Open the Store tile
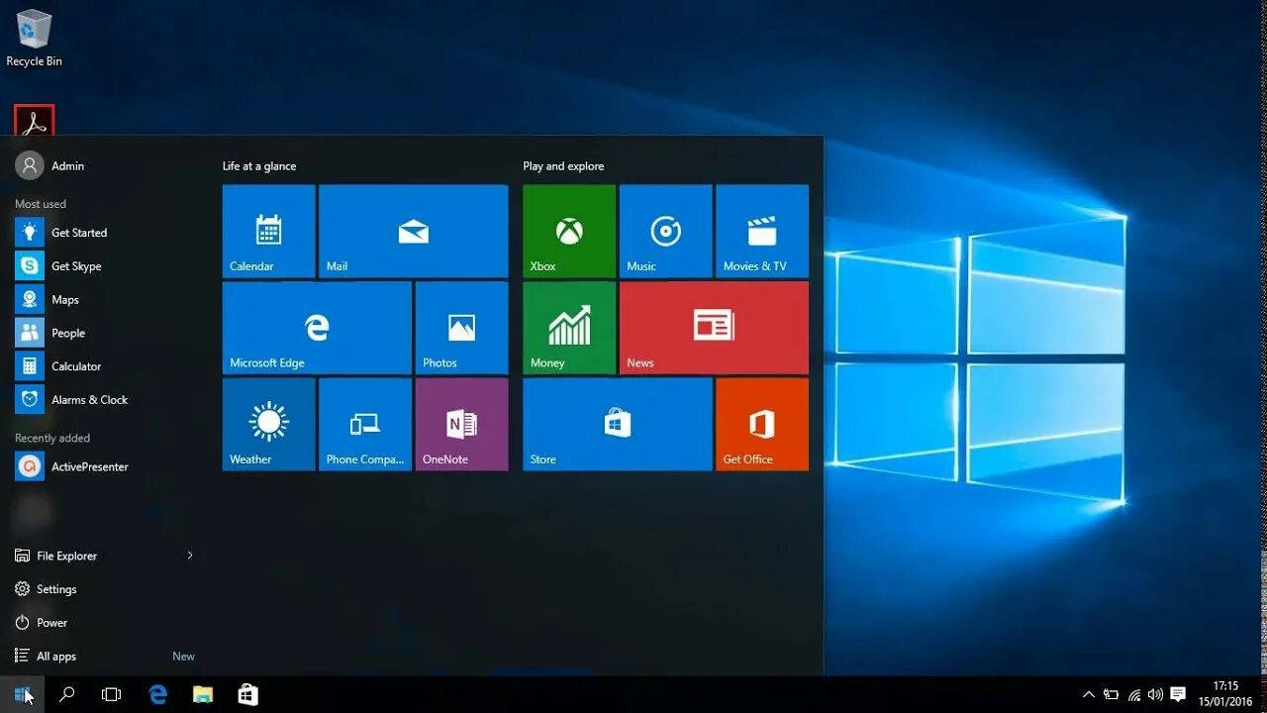1267x713 pixels. tap(618, 424)
